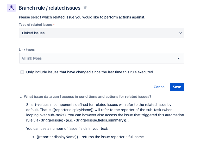Viewport: 207px width, 141px height.
Task: Enable the only-changed-issues checkbox
Action: coord(22,72)
